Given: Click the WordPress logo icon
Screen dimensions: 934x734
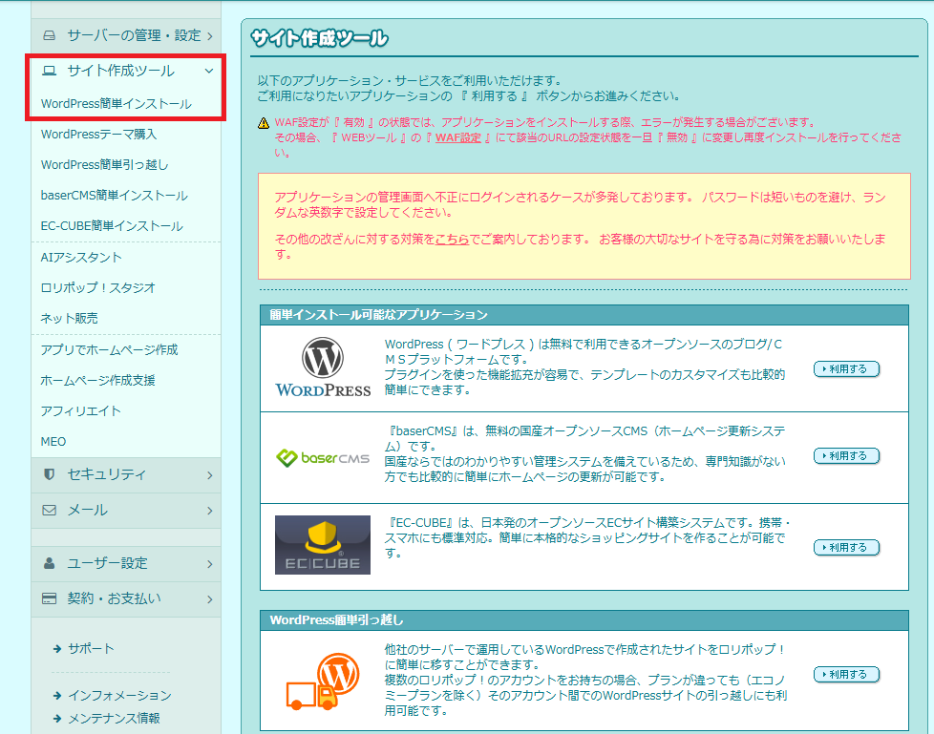Looking at the screenshot, I should (x=323, y=368).
